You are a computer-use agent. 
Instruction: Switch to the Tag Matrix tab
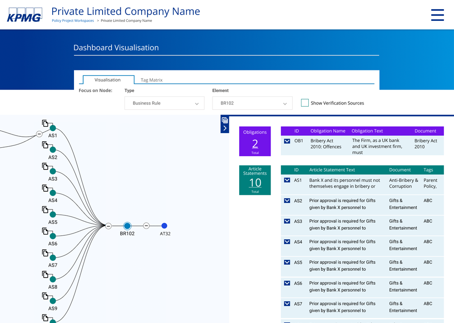click(x=152, y=80)
